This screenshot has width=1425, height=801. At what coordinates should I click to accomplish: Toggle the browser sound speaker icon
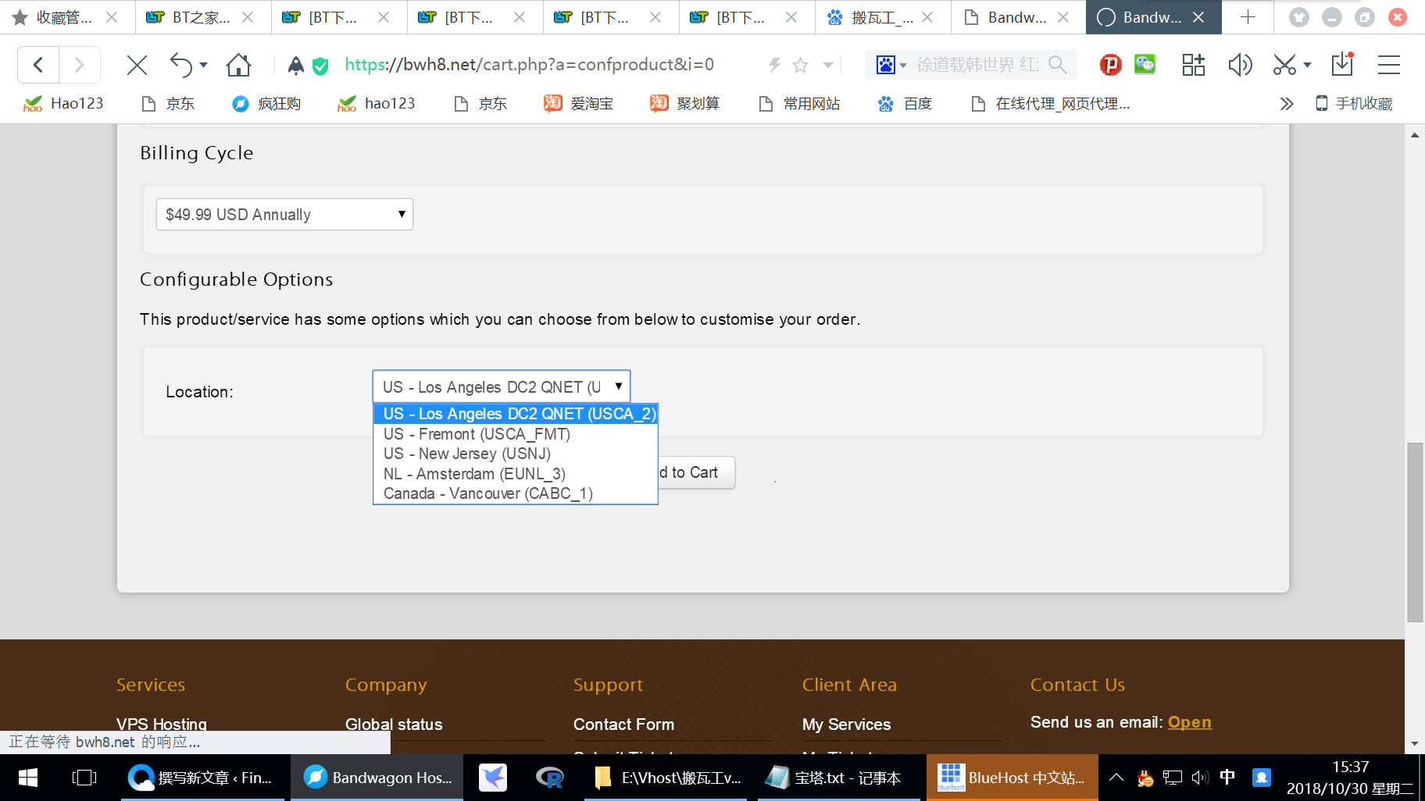point(1240,65)
